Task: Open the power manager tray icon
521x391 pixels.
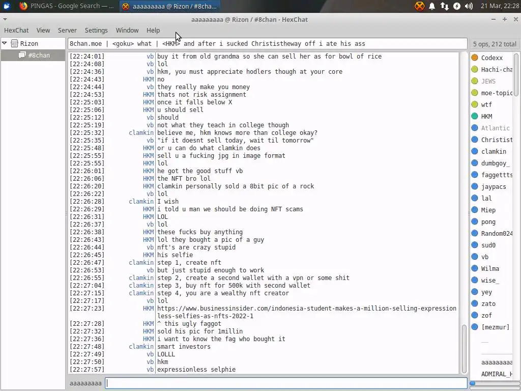Action: coord(457,6)
